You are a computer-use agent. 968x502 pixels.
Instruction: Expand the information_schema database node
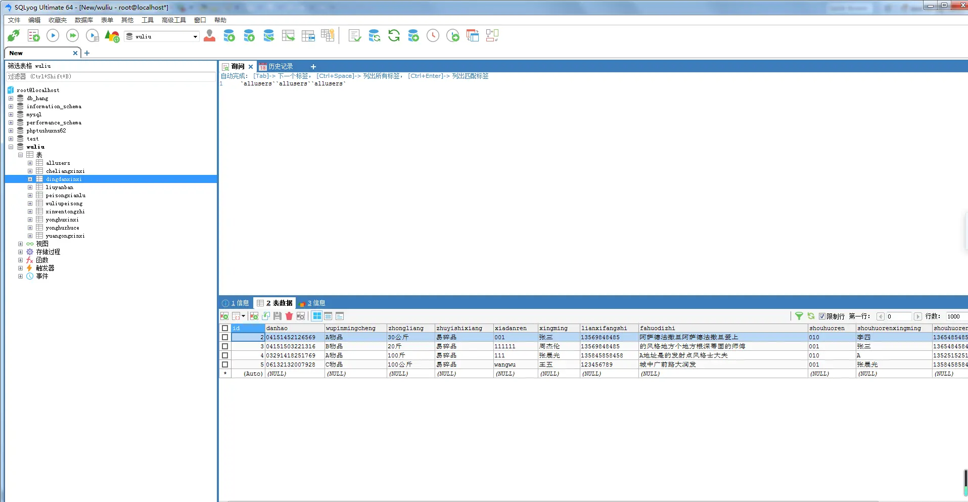(x=11, y=107)
